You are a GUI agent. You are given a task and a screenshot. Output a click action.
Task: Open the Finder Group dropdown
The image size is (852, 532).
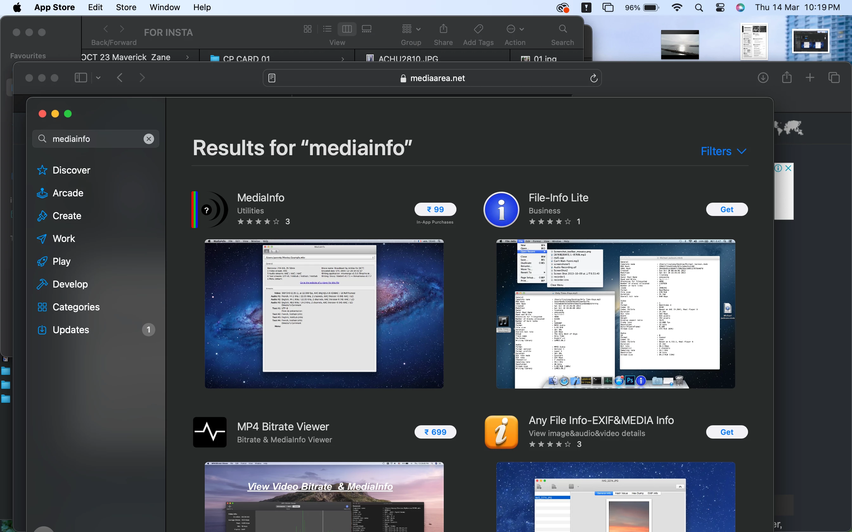[x=411, y=29]
